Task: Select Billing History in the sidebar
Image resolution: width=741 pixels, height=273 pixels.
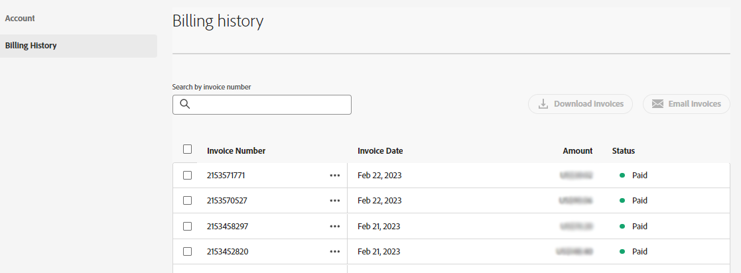Action: coord(31,46)
